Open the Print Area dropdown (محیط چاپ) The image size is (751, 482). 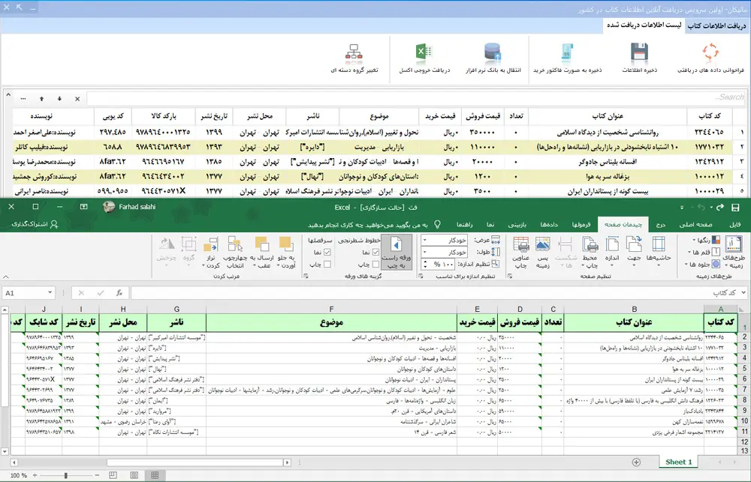tap(590, 252)
